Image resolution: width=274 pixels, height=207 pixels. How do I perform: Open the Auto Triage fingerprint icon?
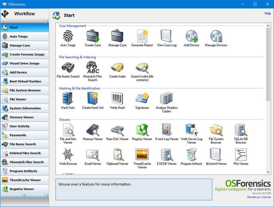tap(68, 36)
